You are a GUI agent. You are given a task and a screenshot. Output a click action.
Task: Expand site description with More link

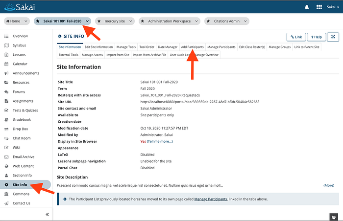pyautogui.click(x=329, y=185)
